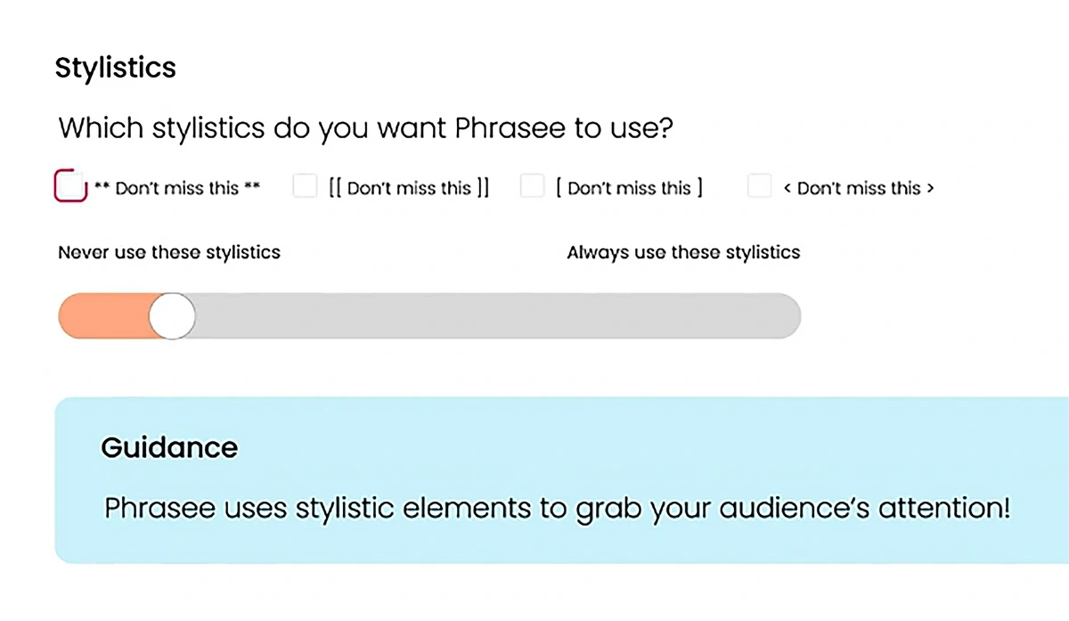Click the word "Phrasee" in the guidance text
1069x621 pixels.
159,509
